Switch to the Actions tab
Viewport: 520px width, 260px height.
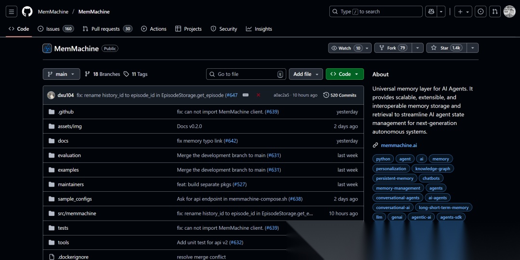click(x=154, y=29)
